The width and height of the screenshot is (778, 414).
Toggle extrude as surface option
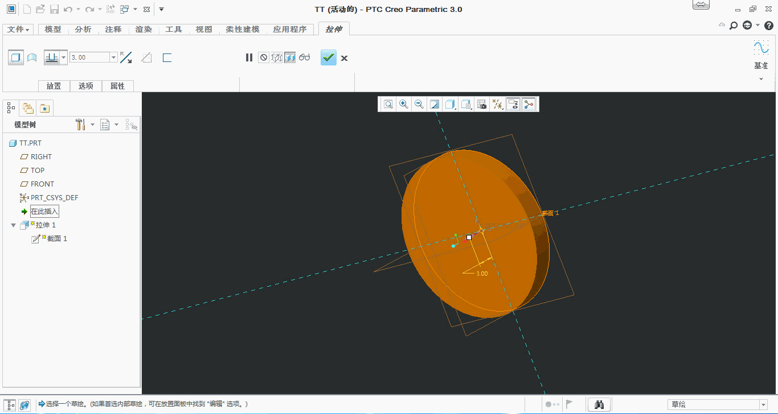coord(32,57)
